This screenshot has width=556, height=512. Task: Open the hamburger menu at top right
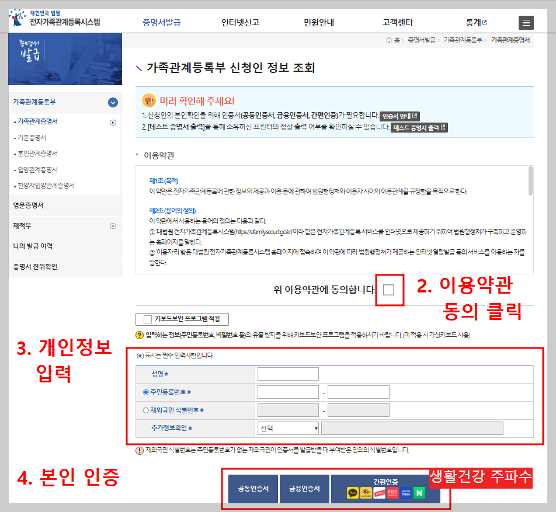[526, 23]
